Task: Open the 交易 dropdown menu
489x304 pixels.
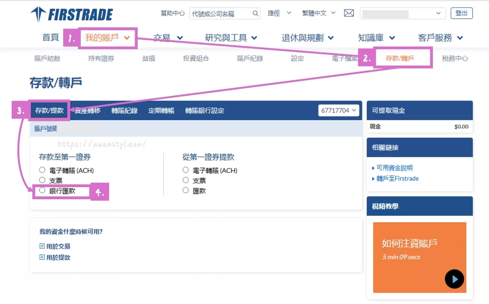Action: coord(168,38)
